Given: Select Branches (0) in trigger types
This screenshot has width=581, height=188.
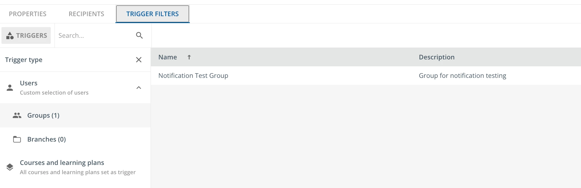Looking at the screenshot, I should [x=46, y=140].
